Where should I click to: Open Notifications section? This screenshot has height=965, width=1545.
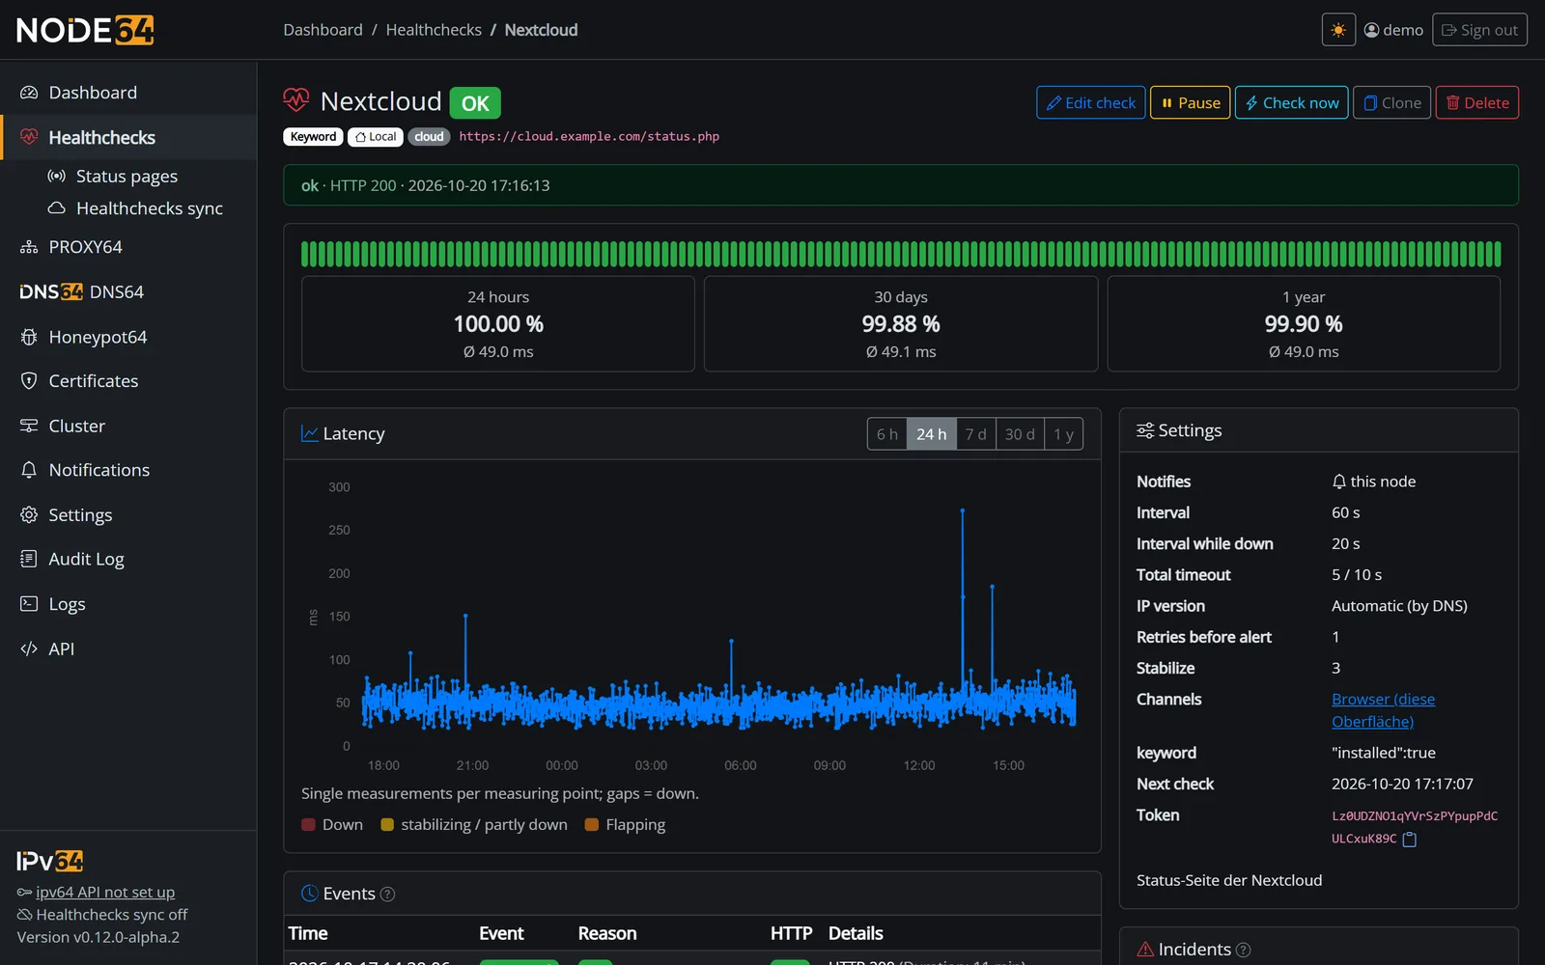128,470
